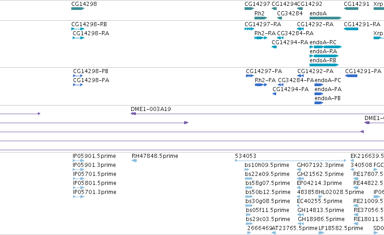This screenshot has width=384, height=235.
Task: Select protein feature CG14291-PA
Action: (x=351, y=76)
